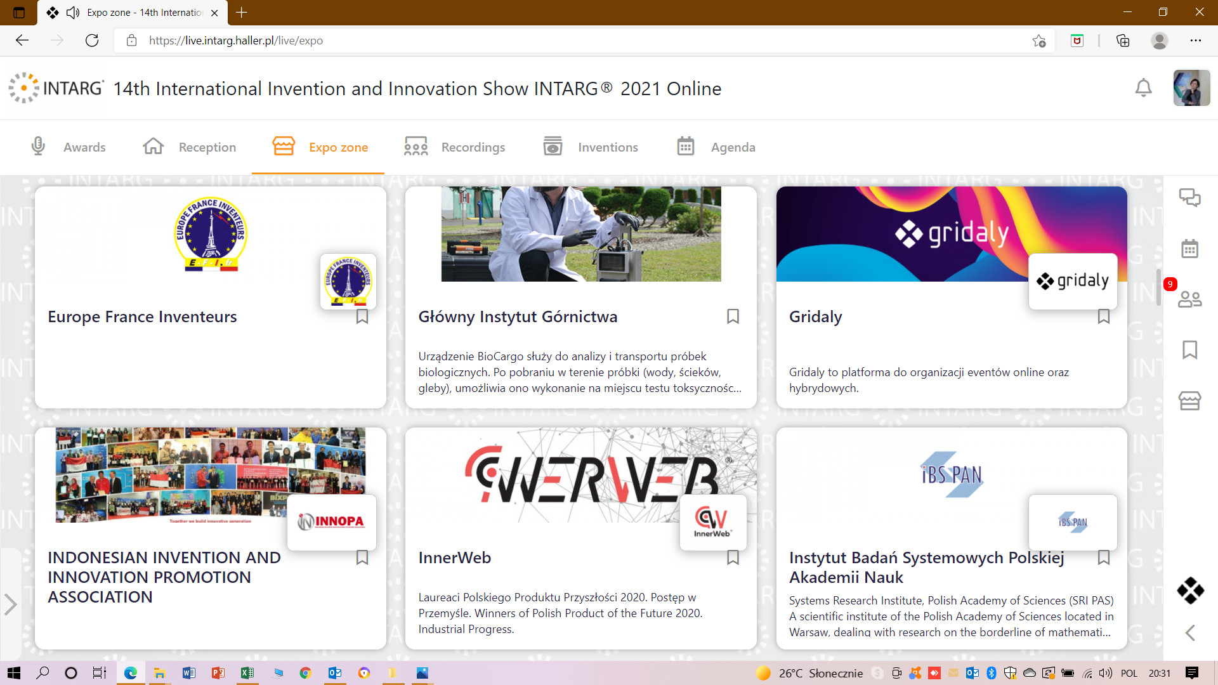This screenshot has height=685, width=1218.
Task: Open the exhibitor stand icon in sidebar
Action: 1189,400
